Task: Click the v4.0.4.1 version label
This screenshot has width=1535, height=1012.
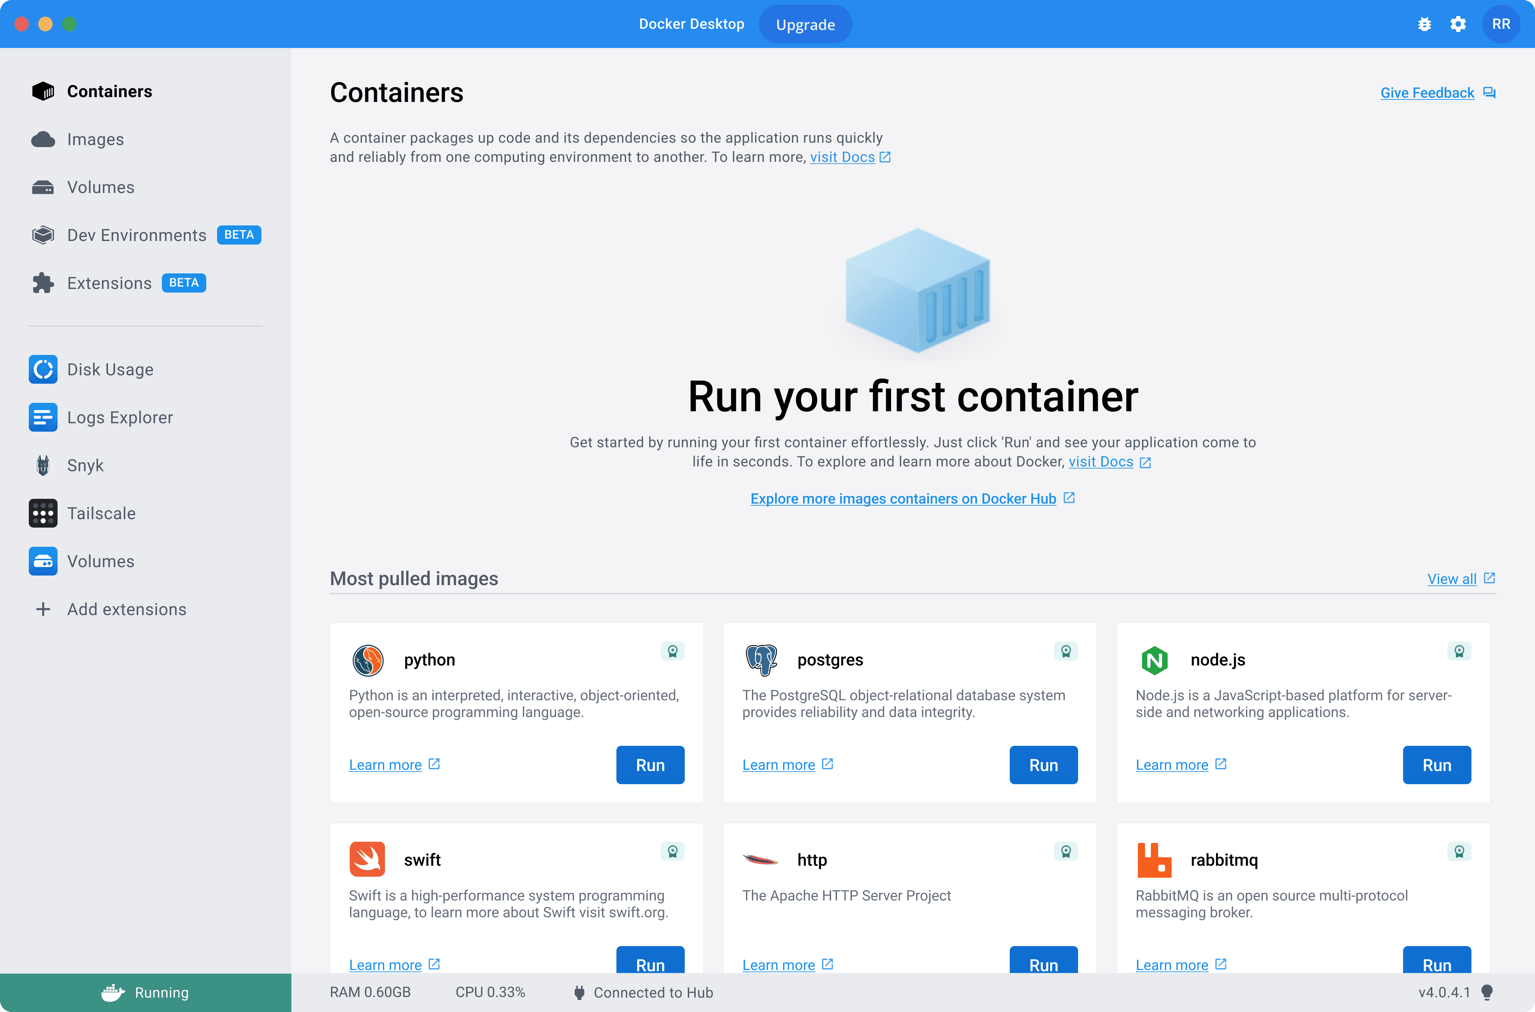Action: (x=1444, y=993)
